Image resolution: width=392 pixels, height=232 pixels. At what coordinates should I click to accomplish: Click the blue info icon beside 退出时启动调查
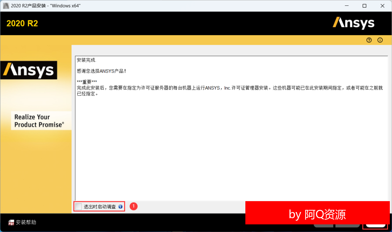(x=121, y=207)
